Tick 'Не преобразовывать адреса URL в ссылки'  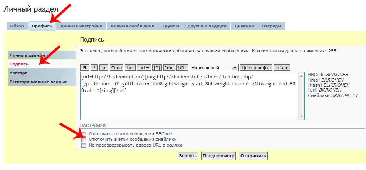[84, 145]
